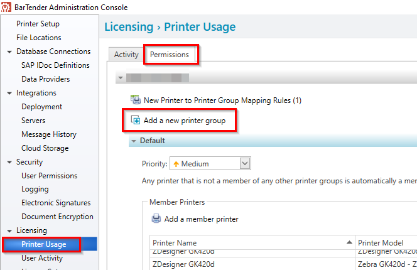Select Integrations in sidebar

(x=36, y=93)
